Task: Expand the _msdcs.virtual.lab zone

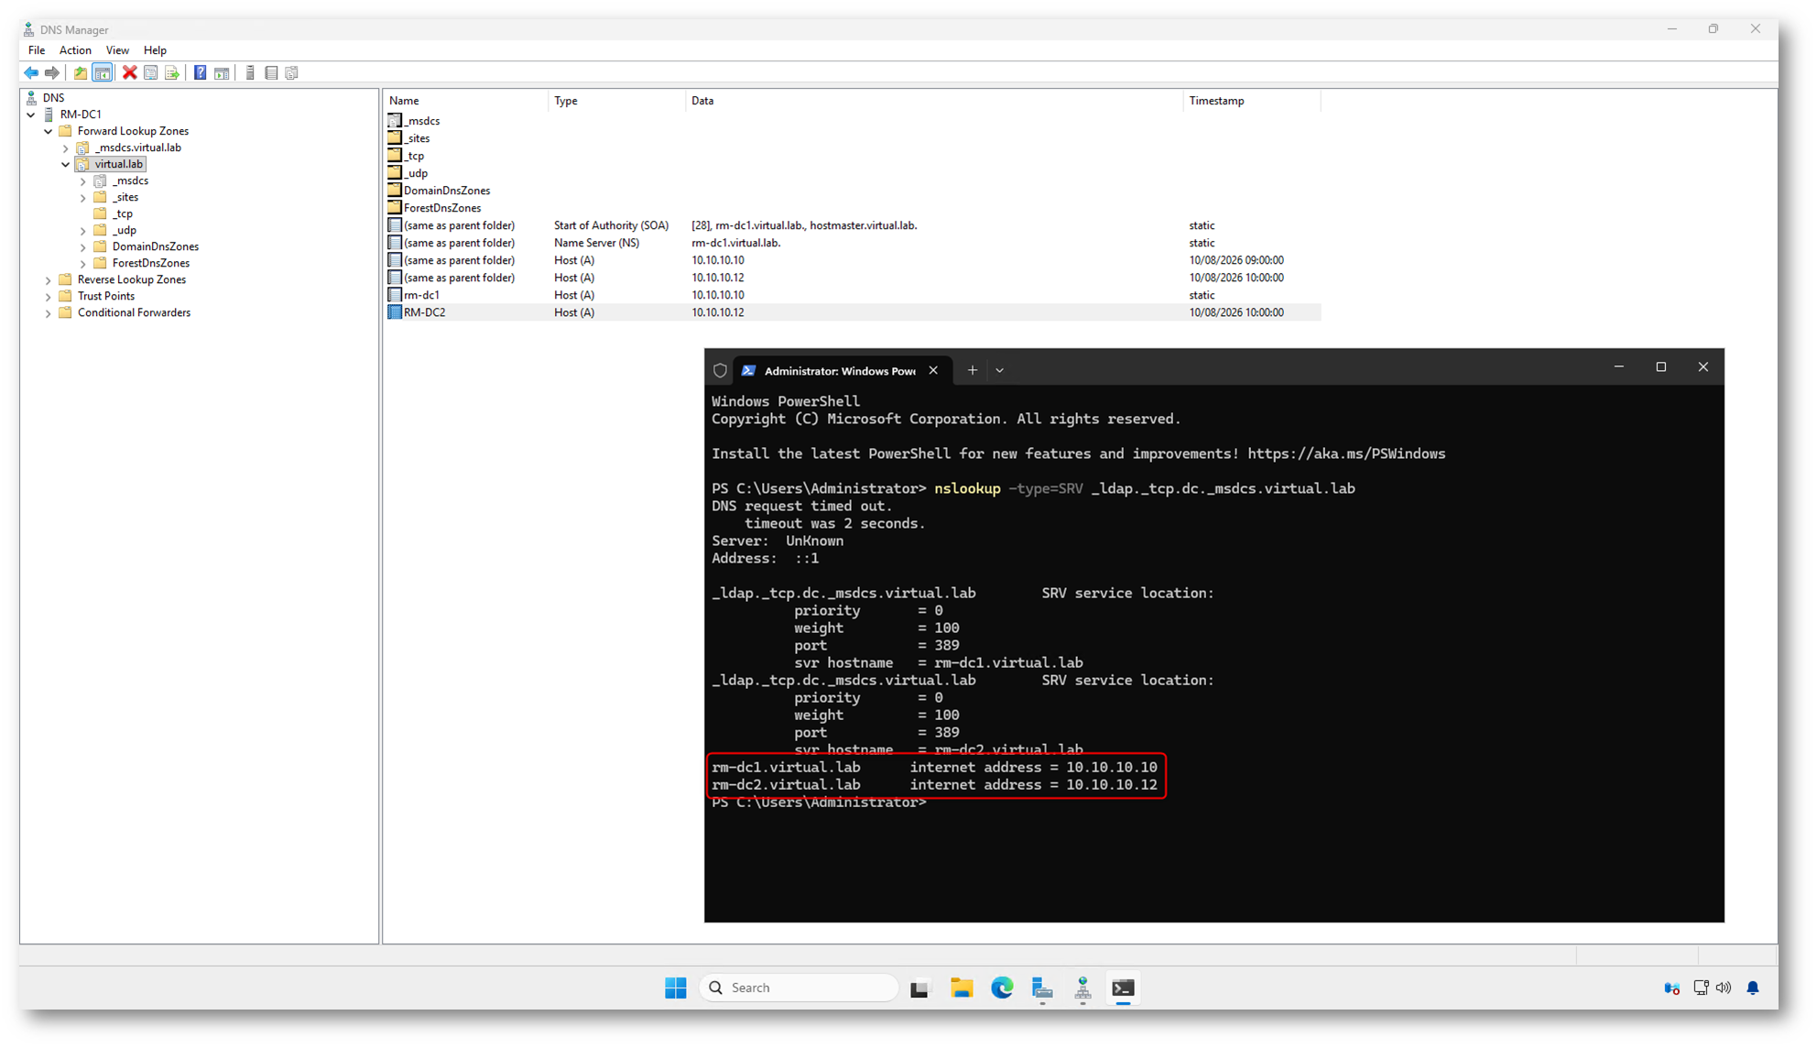Action: [x=66, y=147]
